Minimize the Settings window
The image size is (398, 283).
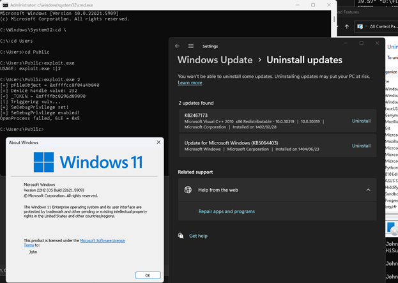tap(346, 43)
